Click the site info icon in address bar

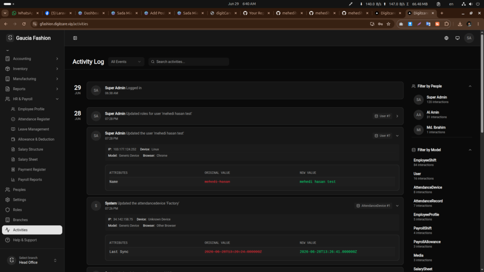point(35,24)
